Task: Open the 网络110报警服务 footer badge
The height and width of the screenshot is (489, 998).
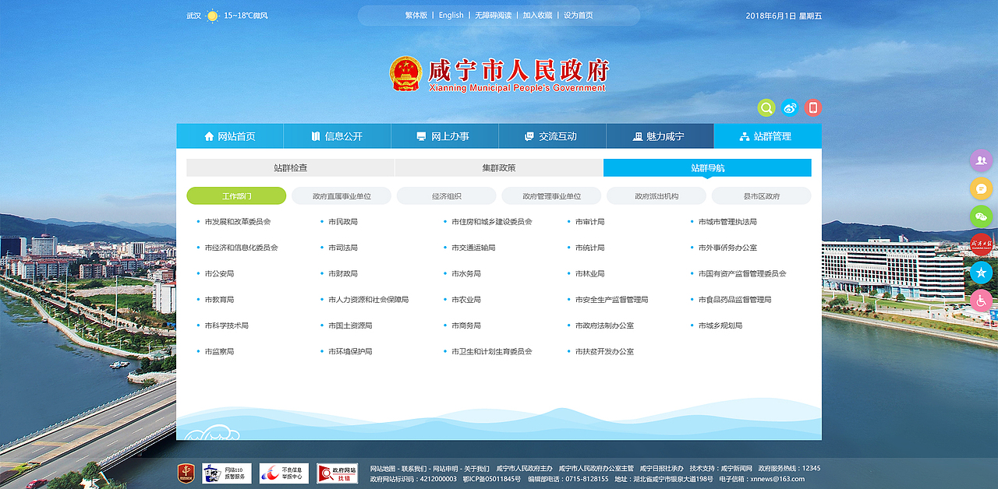Action: click(x=227, y=473)
